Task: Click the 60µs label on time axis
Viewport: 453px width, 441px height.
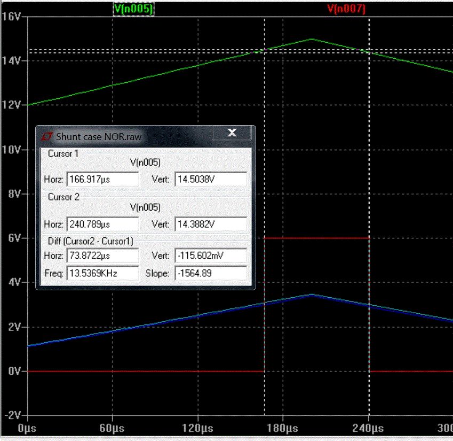Action: coord(112,428)
